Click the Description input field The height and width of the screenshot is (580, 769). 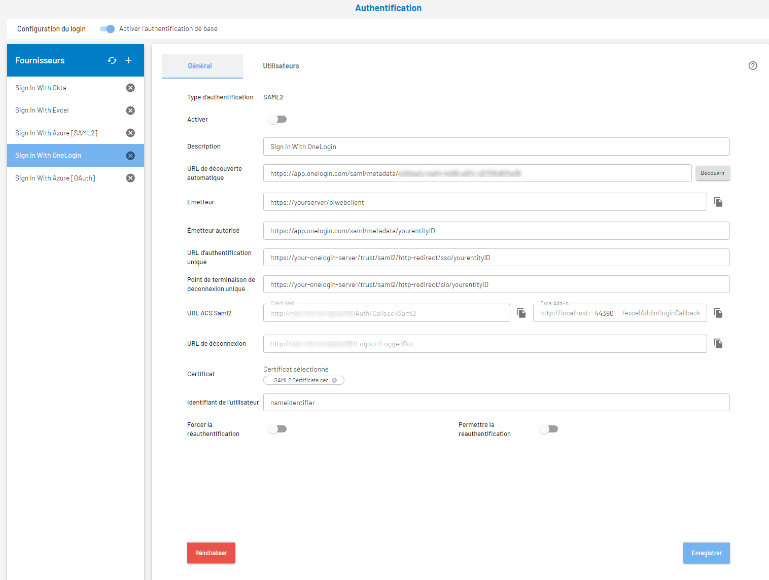496,147
